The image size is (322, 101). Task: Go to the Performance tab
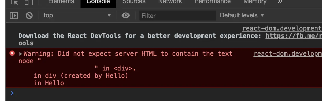(x=213, y=2)
